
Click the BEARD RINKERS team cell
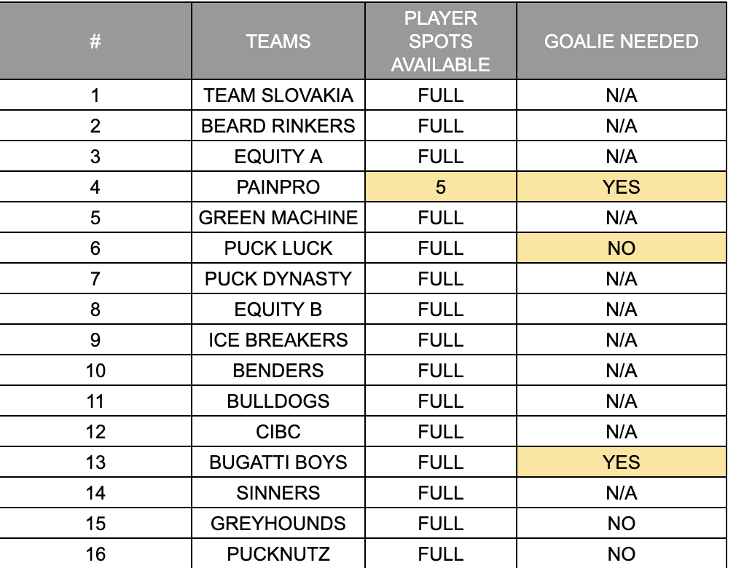pyautogui.click(x=278, y=126)
